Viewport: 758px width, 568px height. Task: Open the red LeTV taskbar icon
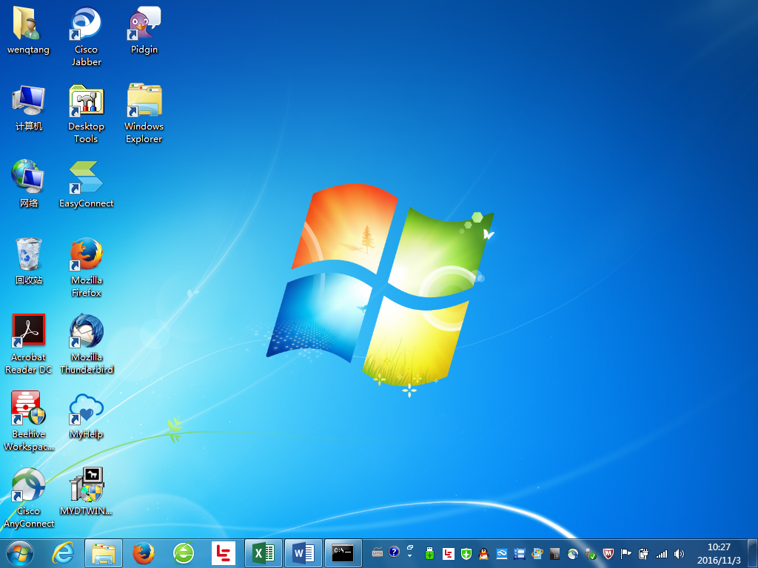[224, 553]
